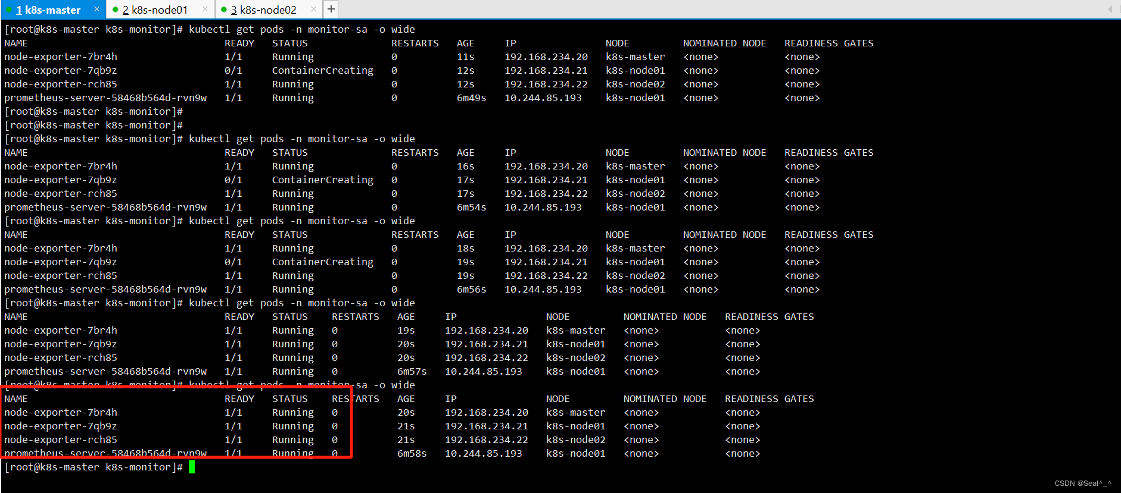Click 'node-exporter-7br4h' in the first output
This screenshot has width=1121, height=493.
coord(61,56)
